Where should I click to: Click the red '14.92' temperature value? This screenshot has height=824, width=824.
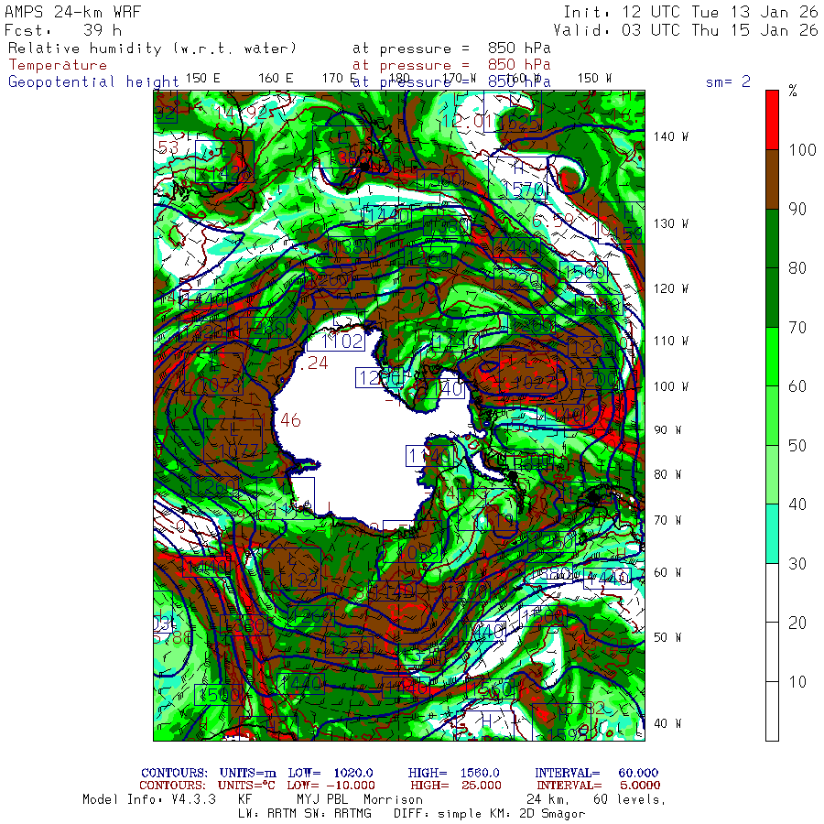(x=241, y=112)
